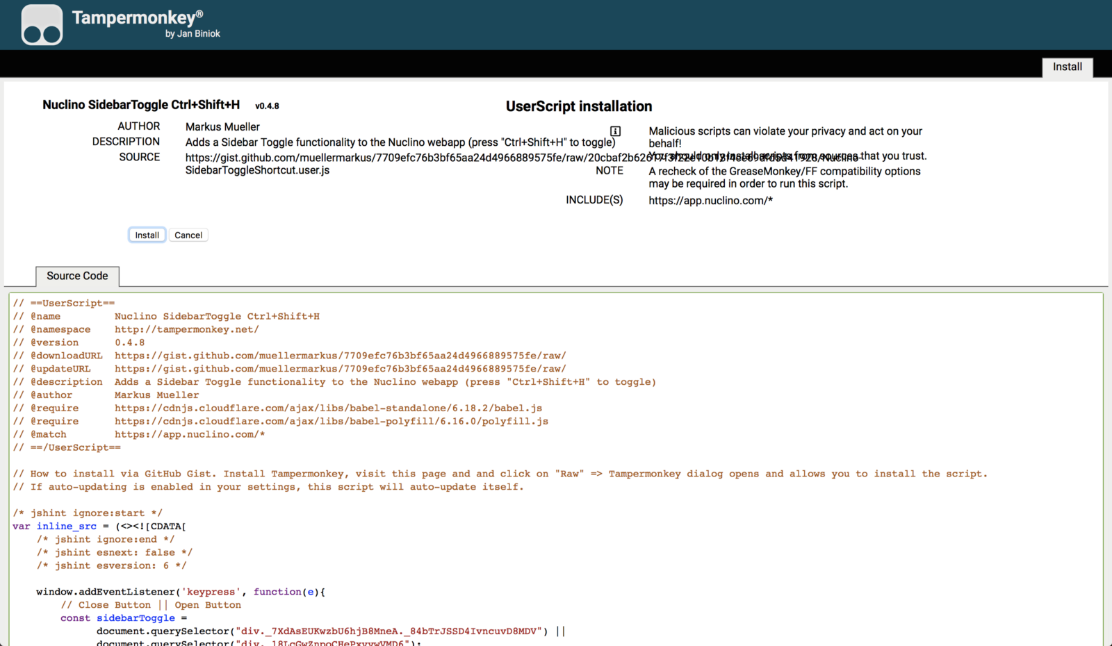Click the 'jshint esnext: false' comment
This screenshot has width=1112, height=646.
(115, 553)
